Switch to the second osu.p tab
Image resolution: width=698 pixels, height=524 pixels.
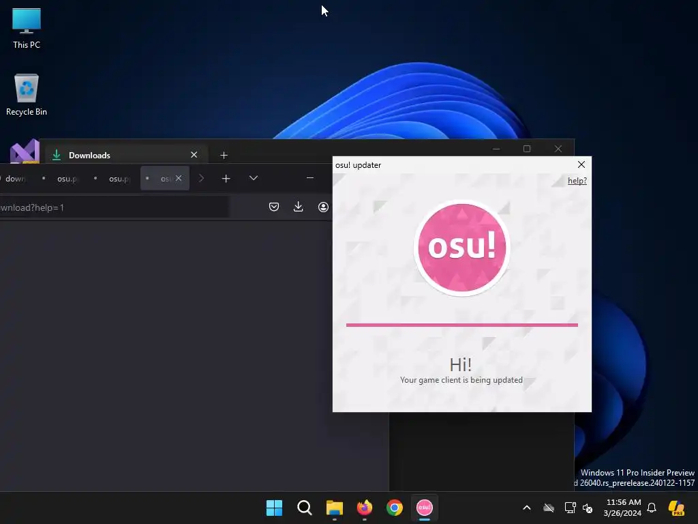coord(112,179)
